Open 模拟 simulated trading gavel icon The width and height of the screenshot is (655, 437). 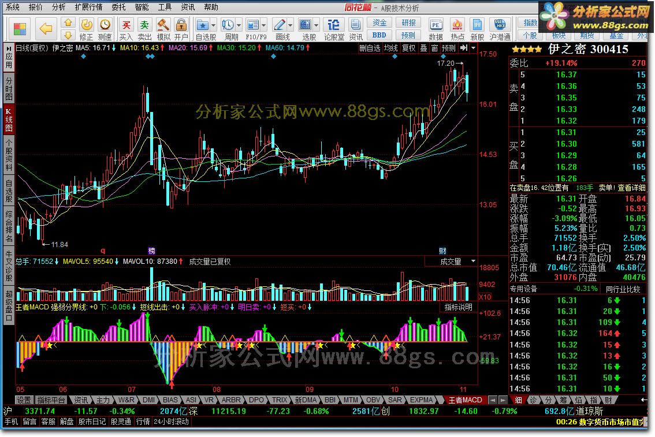(163, 29)
